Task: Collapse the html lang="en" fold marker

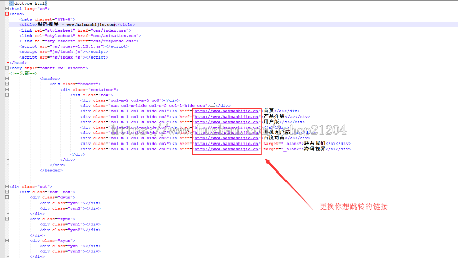Action: pos(7,9)
